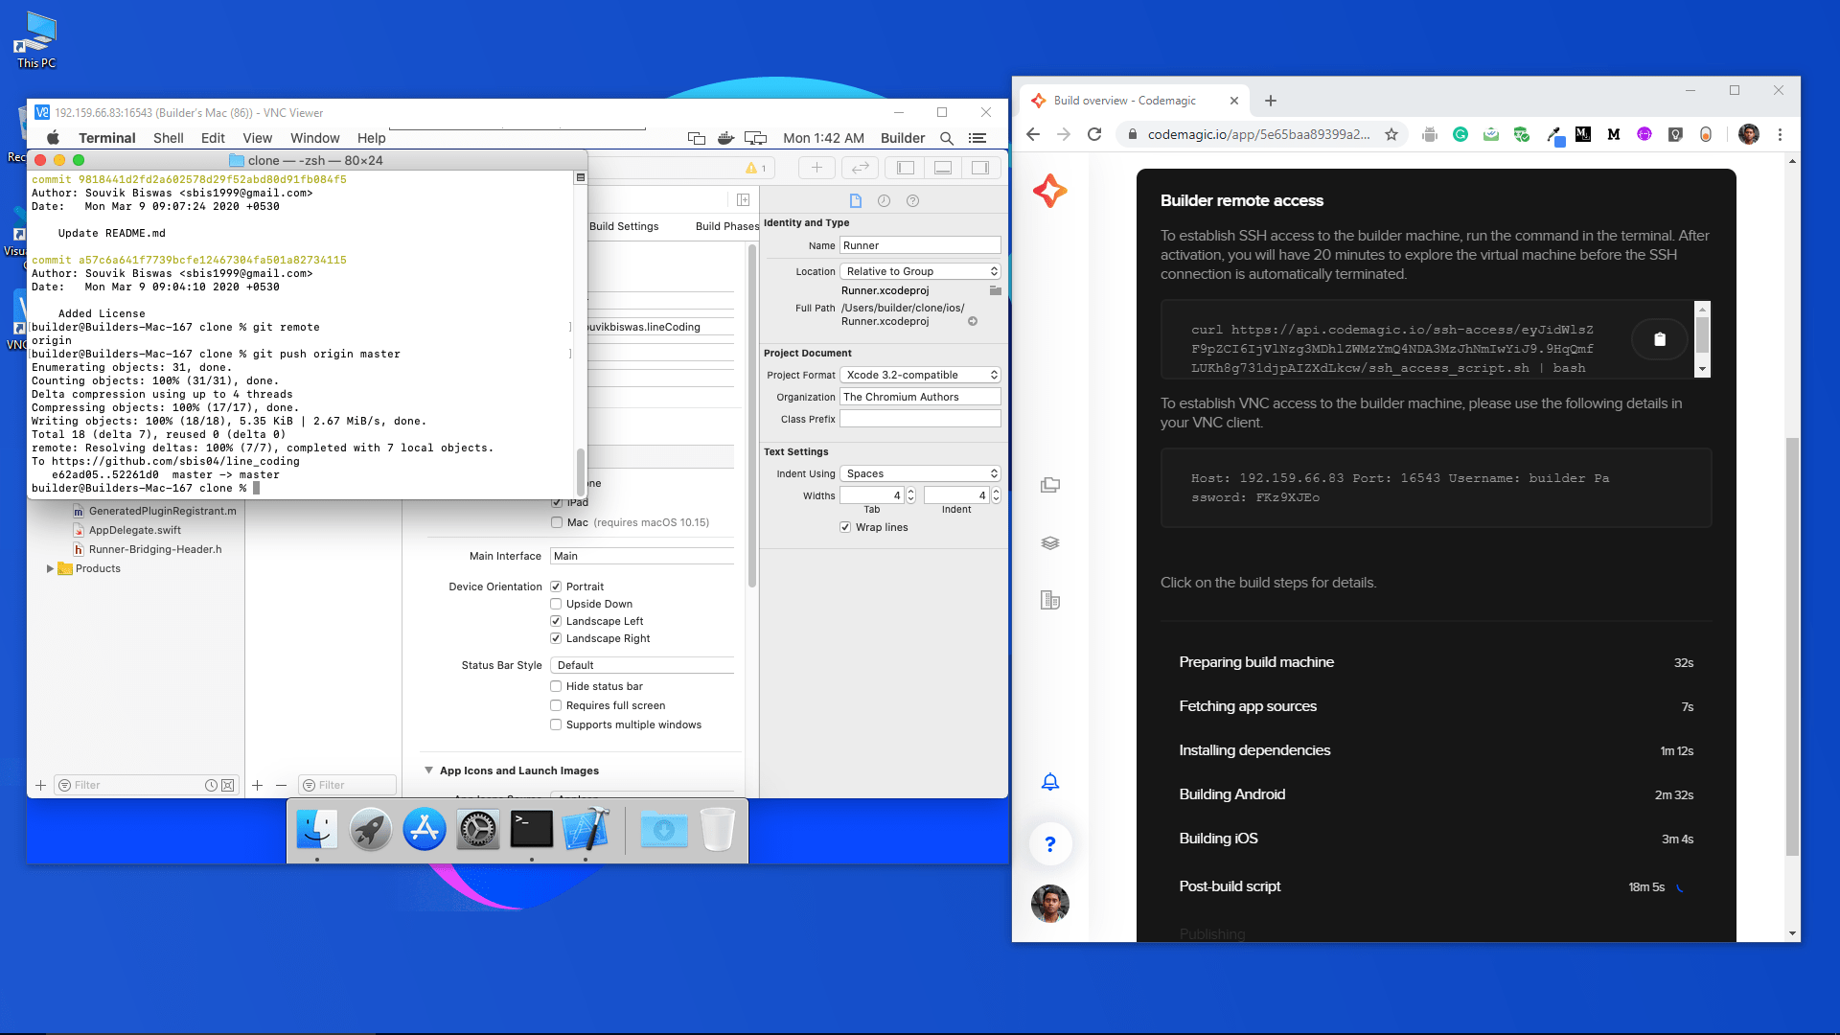This screenshot has width=1840, height=1035.
Task: Open the Trash in the Dock
Action: click(x=718, y=830)
